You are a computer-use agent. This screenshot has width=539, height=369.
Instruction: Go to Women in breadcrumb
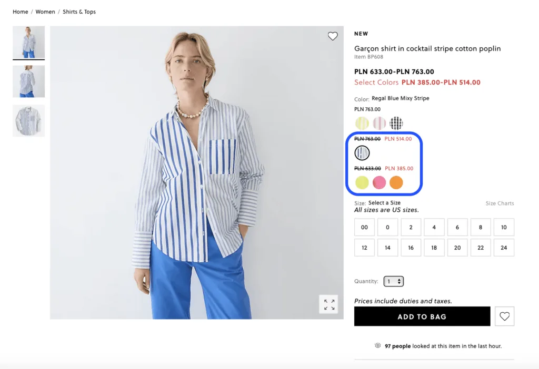point(45,12)
